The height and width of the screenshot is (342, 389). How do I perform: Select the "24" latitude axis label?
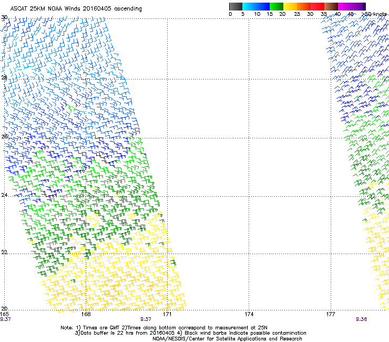click(4, 195)
